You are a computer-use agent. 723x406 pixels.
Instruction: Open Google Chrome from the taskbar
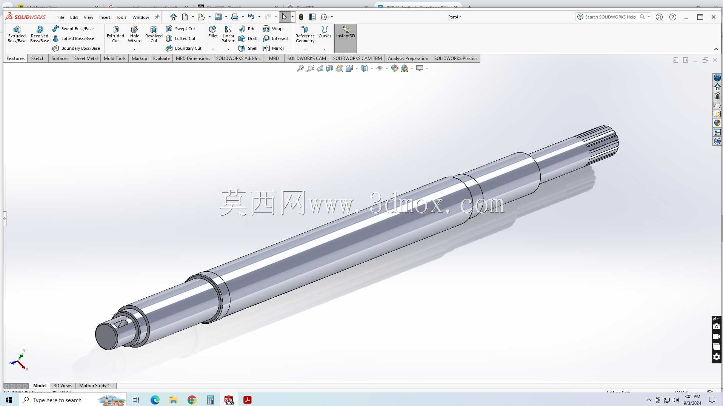[x=192, y=400]
